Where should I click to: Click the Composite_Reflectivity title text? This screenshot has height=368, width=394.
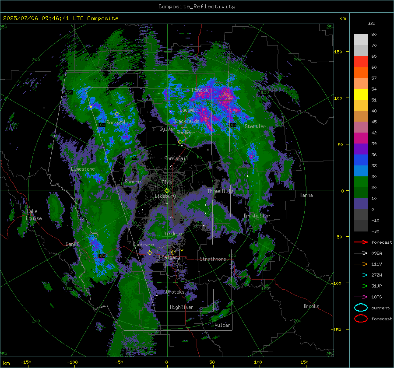point(197,7)
